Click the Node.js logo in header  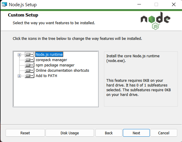(155, 21)
